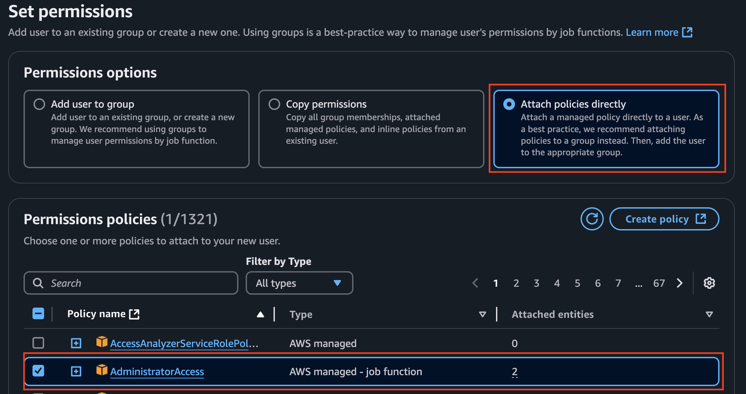The image size is (746, 394).
Task: Open the All types filter dropdown
Action: [x=299, y=283]
